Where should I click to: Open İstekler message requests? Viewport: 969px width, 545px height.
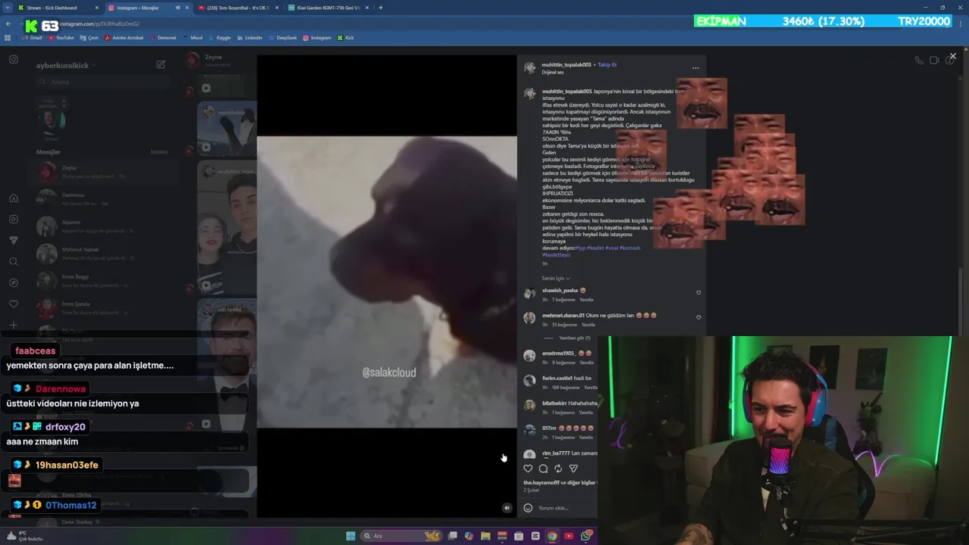pos(159,152)
